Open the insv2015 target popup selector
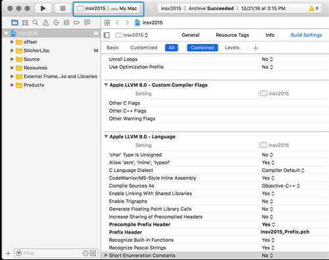Viewport: 329px width, 260px height. click(132, 35)
